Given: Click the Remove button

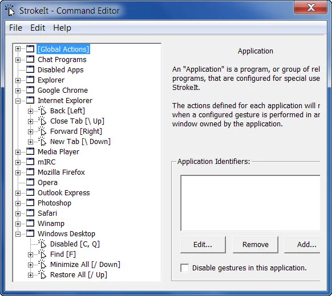Looking at the screenshot, I should tap(256, 244).
